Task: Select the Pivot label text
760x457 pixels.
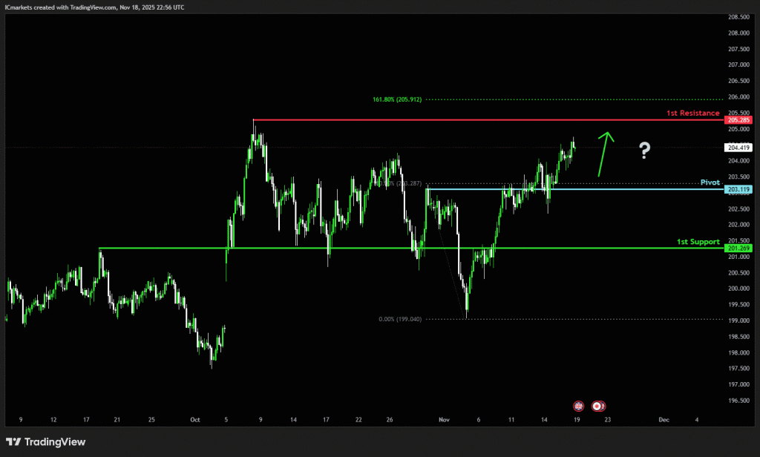Action: pos(710,183)
